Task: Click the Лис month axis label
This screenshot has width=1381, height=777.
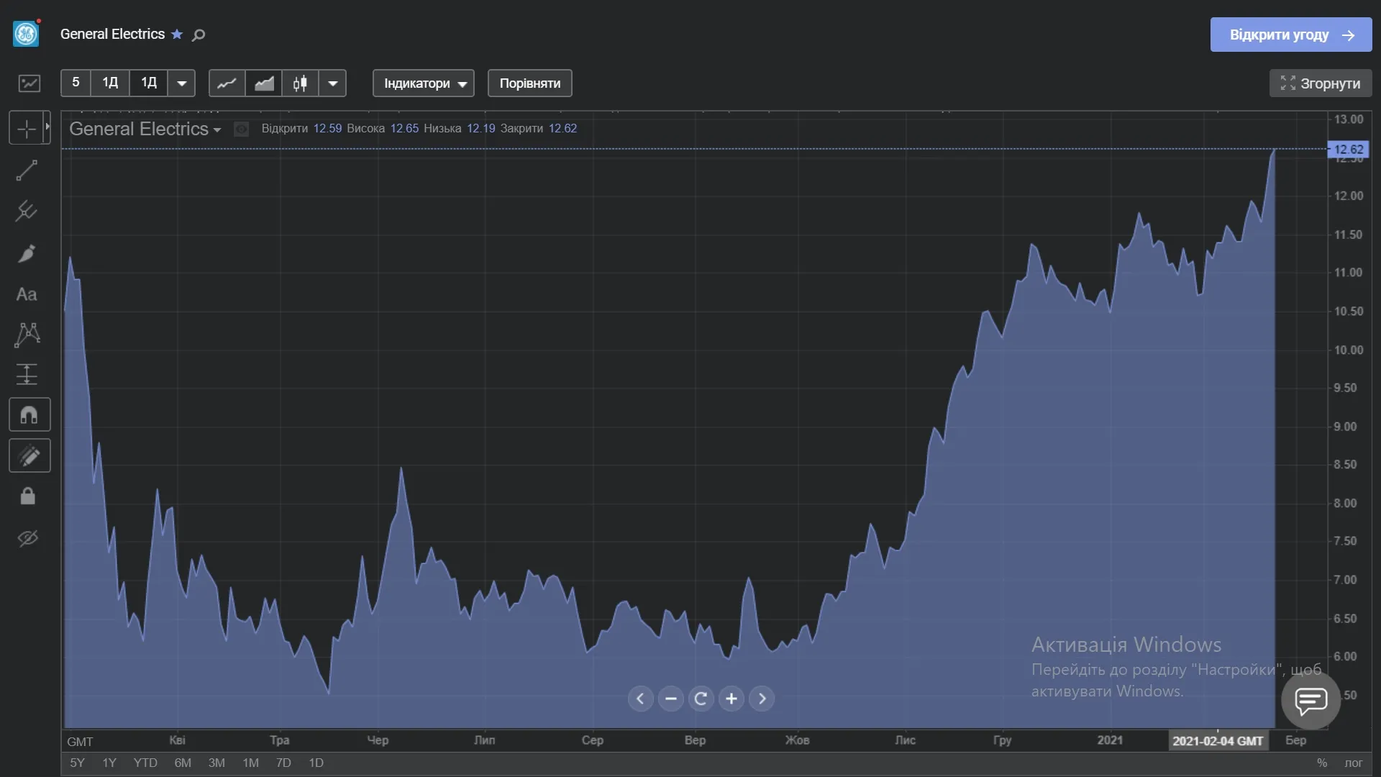Action: [x=905, y=740]
